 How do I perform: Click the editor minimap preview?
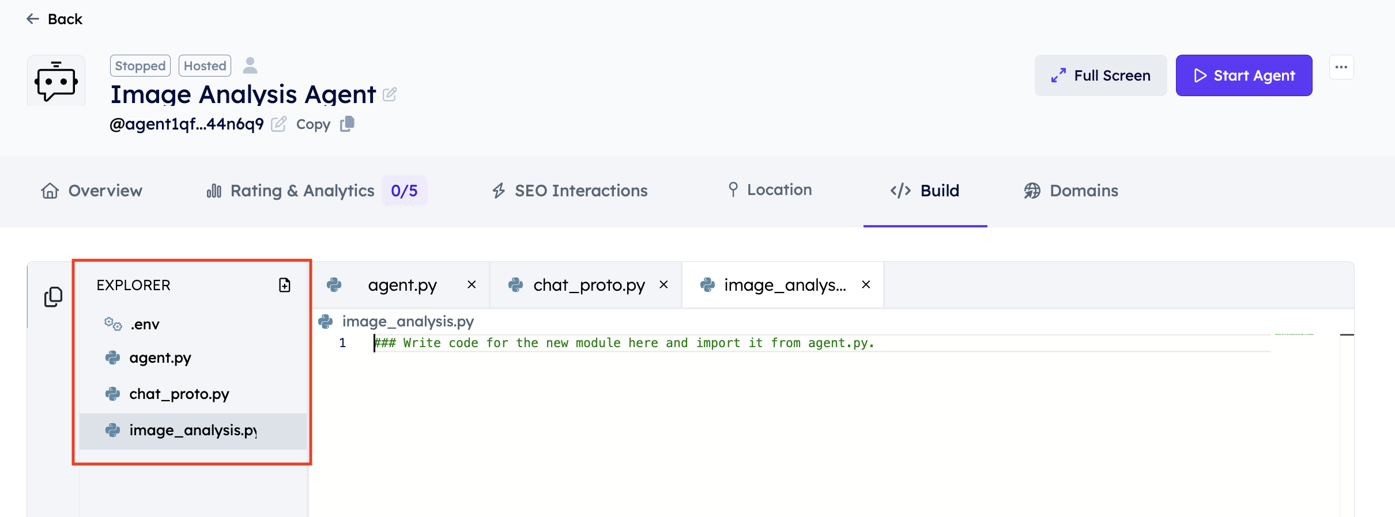(x=1295, y=334)
